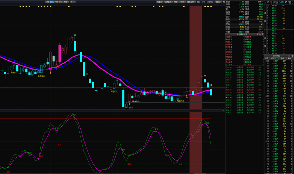Screen dimensions: 294x174
Task: Switch chart to 分时 intraday view
Action: [47, 2]
